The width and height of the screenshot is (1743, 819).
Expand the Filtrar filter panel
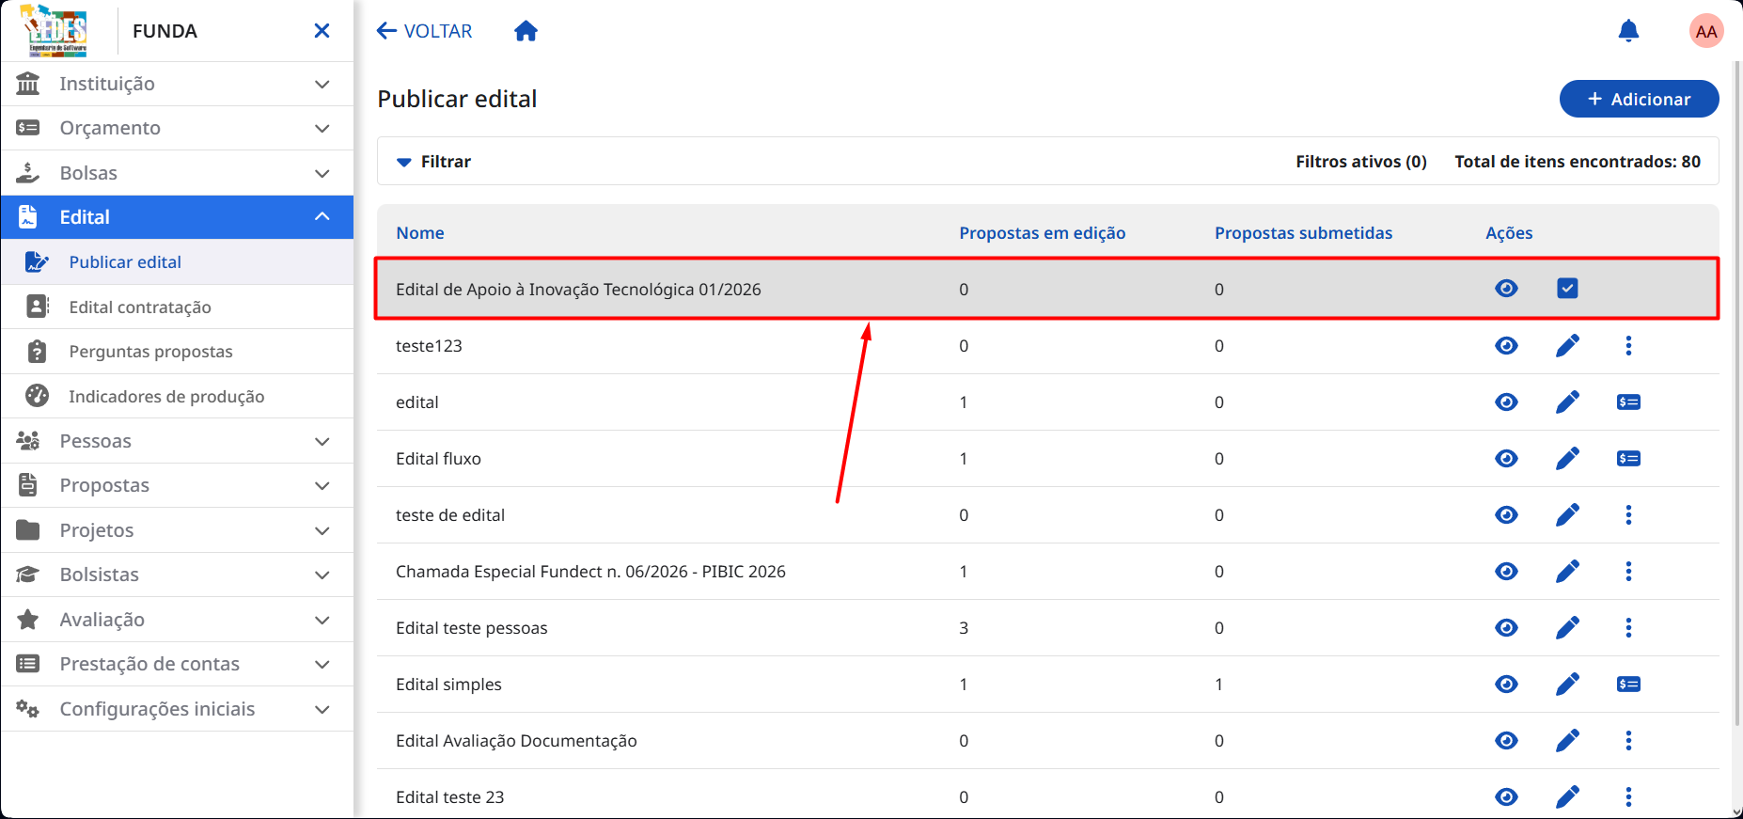(433, 162)
